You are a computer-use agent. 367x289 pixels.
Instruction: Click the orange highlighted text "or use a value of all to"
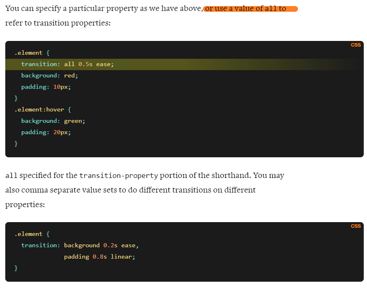pos(250,9)
